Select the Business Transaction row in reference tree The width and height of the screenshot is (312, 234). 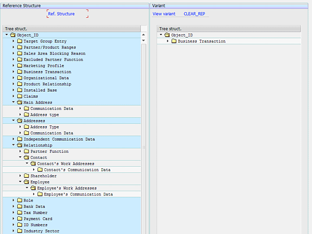click(x=72, y=72)
